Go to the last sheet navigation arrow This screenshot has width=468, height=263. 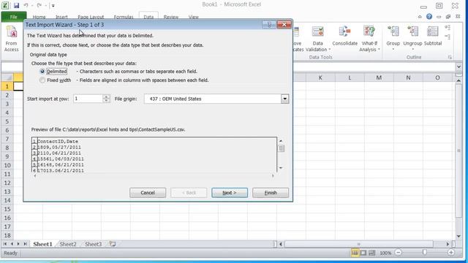coord(26,244)
